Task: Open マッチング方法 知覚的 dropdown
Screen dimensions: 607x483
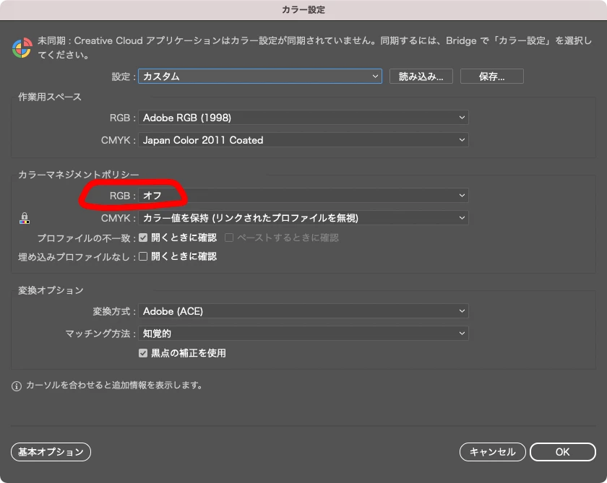Action: click(x=303, y=334)
